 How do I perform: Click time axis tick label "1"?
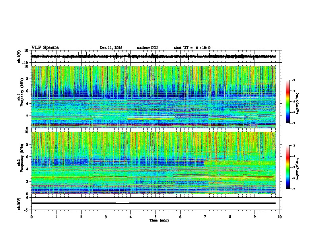click(x=56, y=217)
